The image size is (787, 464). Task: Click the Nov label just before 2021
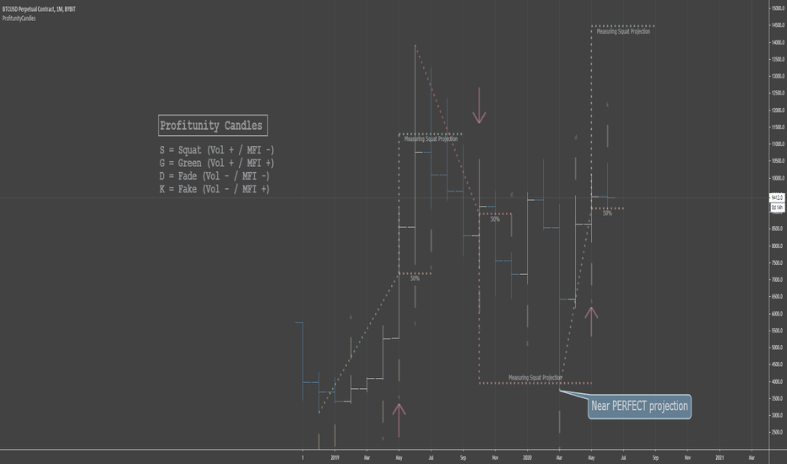tap(687, 457)
